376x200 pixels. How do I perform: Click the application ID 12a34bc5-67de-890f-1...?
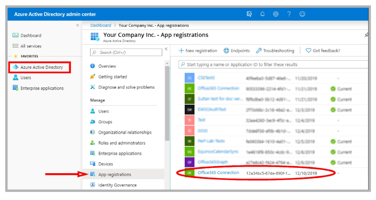(268, 173)
